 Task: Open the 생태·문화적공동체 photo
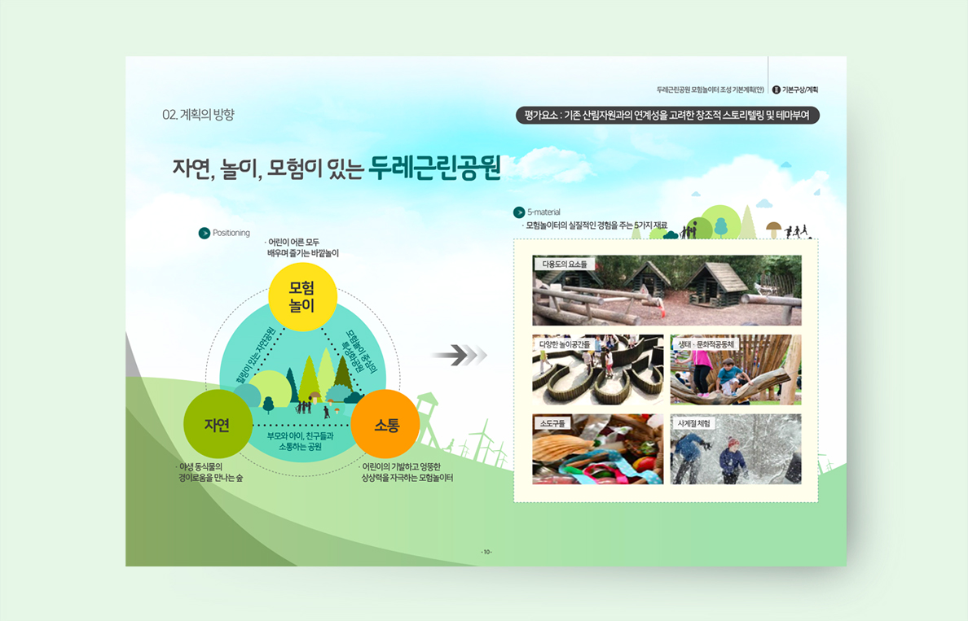pos(736,370)
